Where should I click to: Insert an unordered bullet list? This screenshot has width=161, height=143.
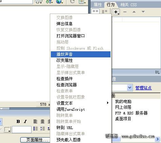(36, 129)
